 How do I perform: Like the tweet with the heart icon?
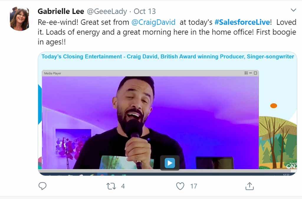pos(180,186)
